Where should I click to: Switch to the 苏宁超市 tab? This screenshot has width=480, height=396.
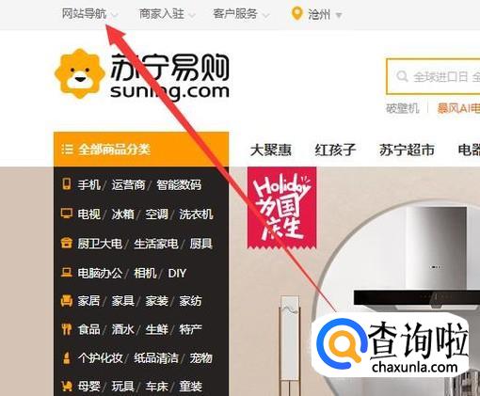407,150
